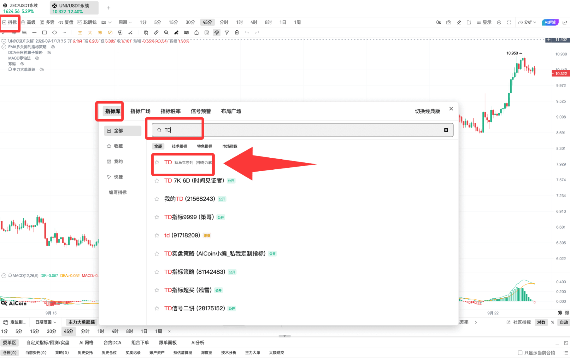The width and height of the screenshot is (570, 359).
Task: Expand the arrow next to 差率
Action: point(476,322)
